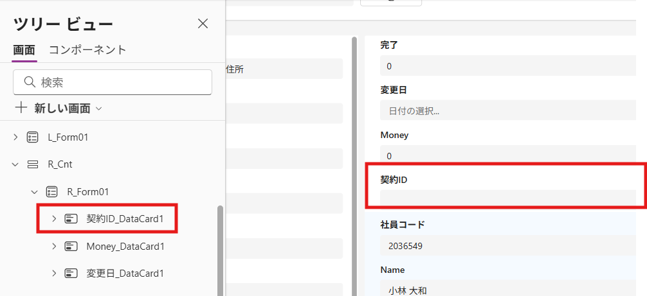Click the R_Form01 form icon
The width and height of the screenshot is (647, 296).
[x=52, y=191]
